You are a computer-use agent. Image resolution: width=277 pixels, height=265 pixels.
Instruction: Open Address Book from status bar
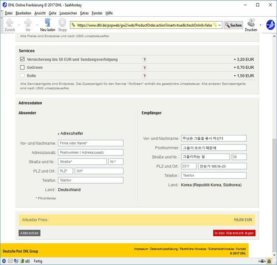pyautogui.click(x=22, y=261)
